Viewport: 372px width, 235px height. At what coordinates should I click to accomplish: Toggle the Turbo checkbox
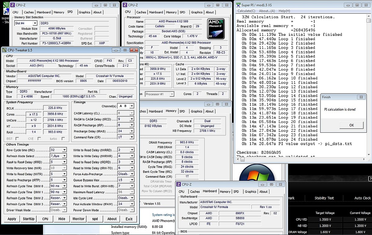tap(63, 139)
